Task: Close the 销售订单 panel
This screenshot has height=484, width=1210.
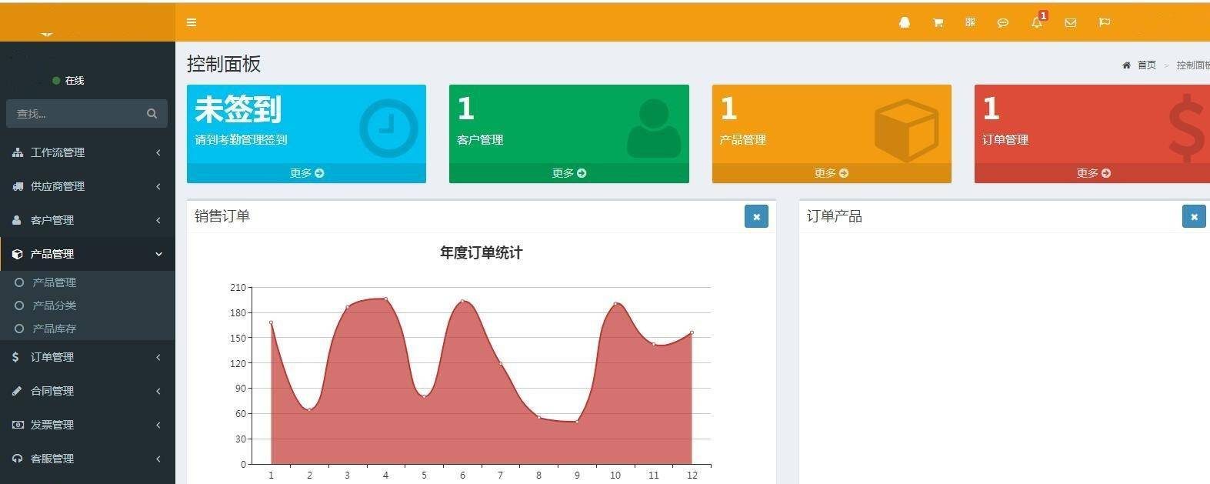Action: (756, 216)
